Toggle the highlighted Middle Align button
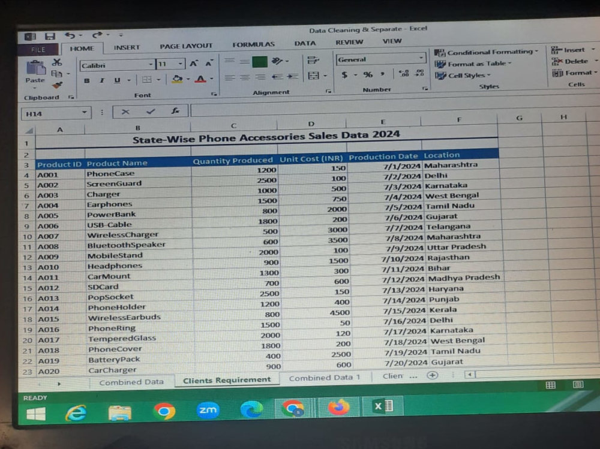This screenshot has width=600, height=449. [260, 61]
